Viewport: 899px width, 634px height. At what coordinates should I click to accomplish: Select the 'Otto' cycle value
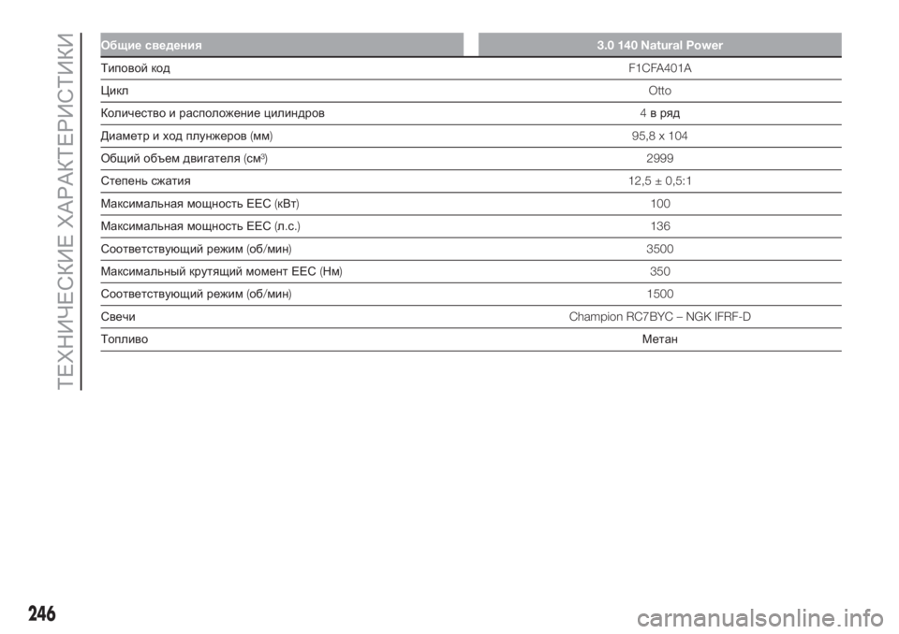coord(660,92)
